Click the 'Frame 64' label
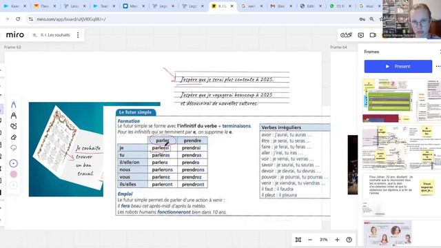Viewport: 441px width, 248px height. click(338, 47)
